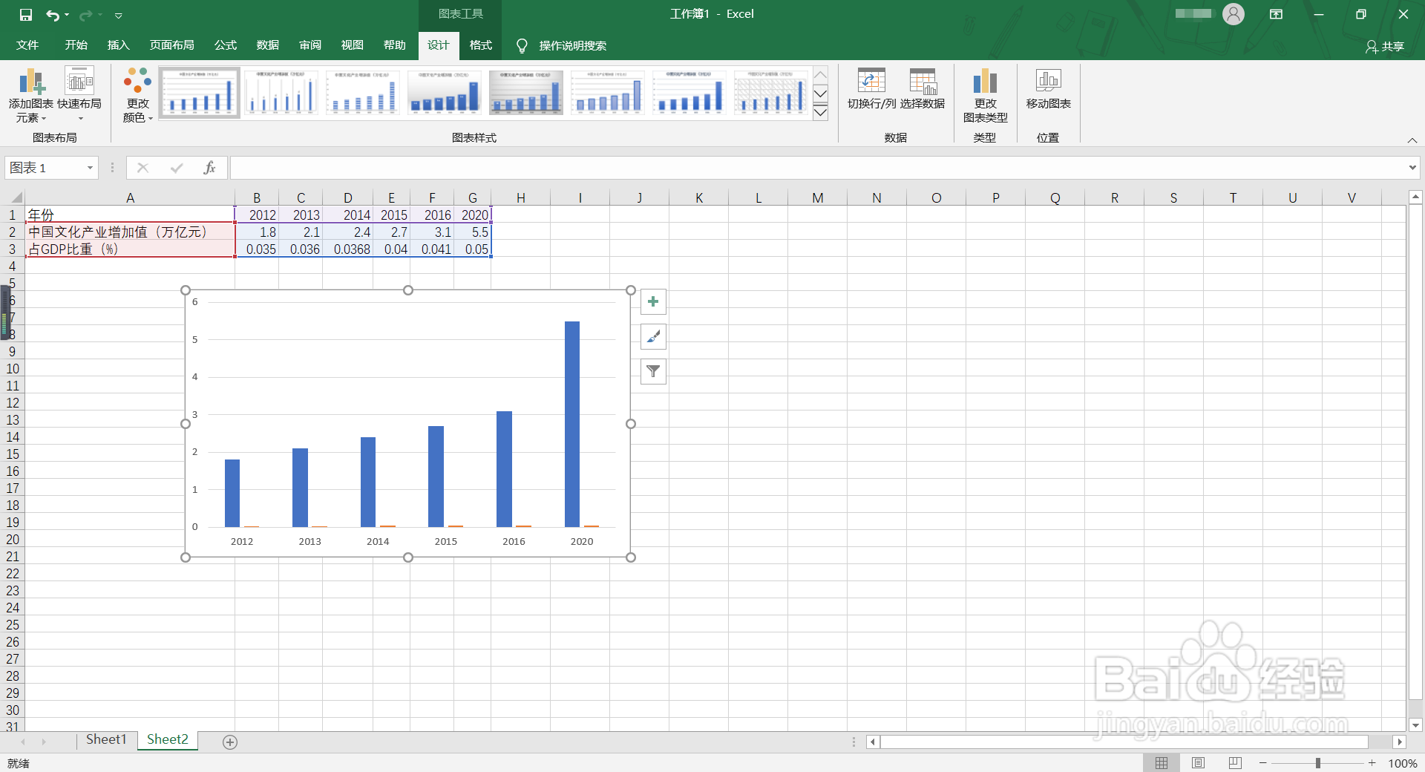This screenshot has height=772, width=1425.
Task: Click the Redo arrow icon
Action: pyautogui.click(x=86, y=15)
